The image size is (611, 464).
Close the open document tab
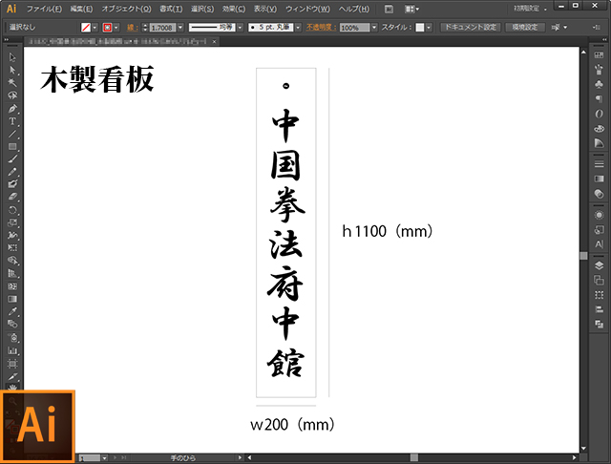pos(214,41)
